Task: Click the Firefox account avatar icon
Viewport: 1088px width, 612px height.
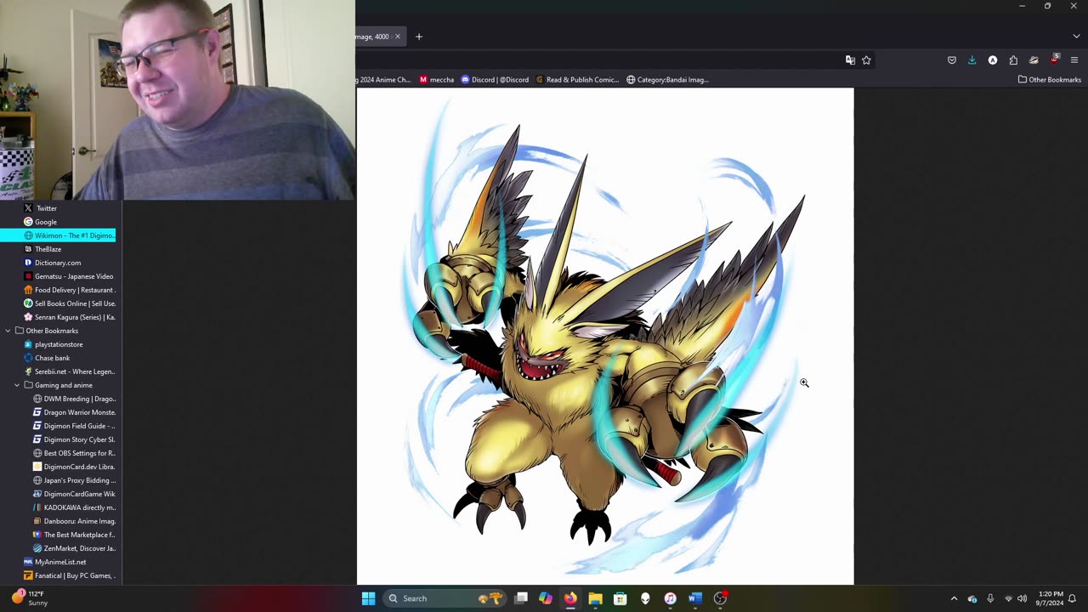Action: pyautogui.click(x=993, y=60)
